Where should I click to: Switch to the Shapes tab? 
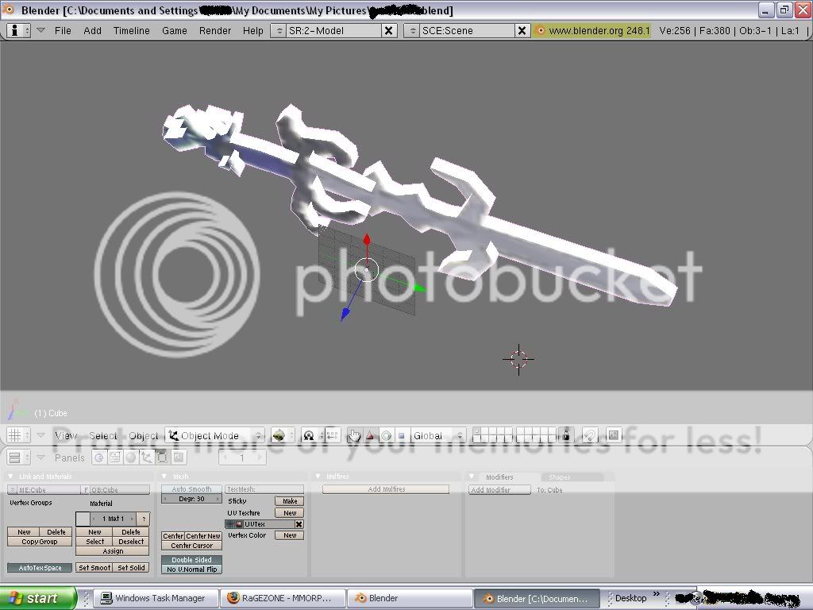(x=560, y=477)
